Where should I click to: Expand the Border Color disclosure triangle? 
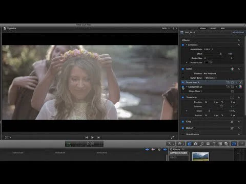[187, 62]
